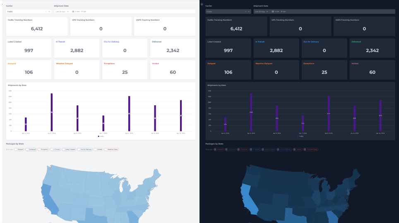Expand the sidebar arrow in light panel
399x223 pixels.
[2, 4]
